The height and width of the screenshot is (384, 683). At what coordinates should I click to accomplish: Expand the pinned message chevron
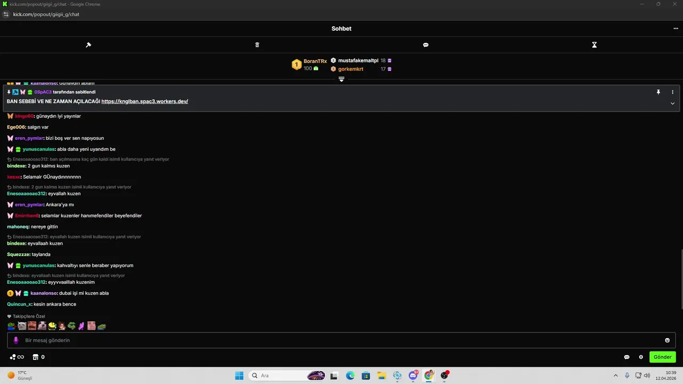click(x=672, y=103)
